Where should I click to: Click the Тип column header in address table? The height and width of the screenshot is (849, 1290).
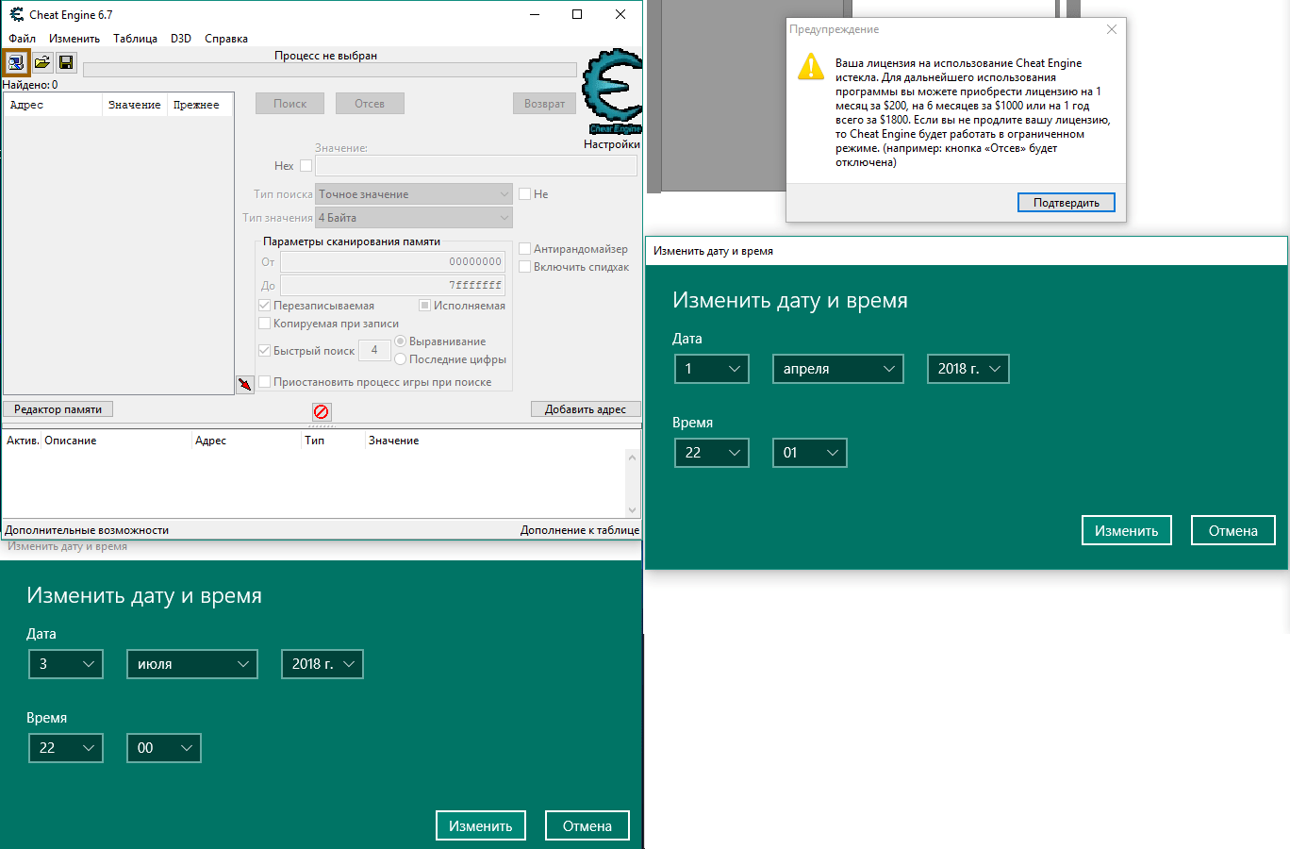pos(333,441)
